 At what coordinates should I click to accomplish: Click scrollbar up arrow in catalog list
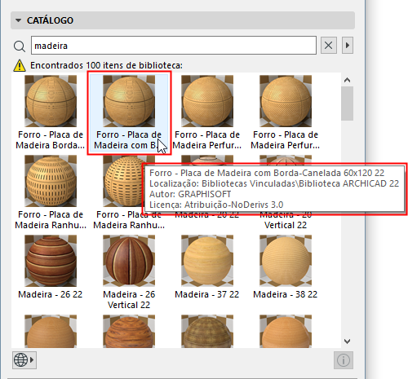point(347,80)
